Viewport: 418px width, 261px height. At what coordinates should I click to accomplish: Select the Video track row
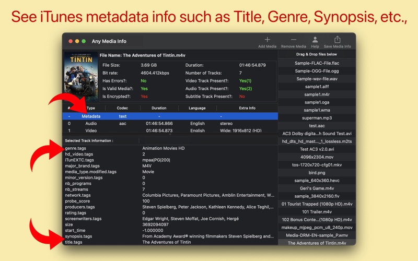click(x=170, y=130)
